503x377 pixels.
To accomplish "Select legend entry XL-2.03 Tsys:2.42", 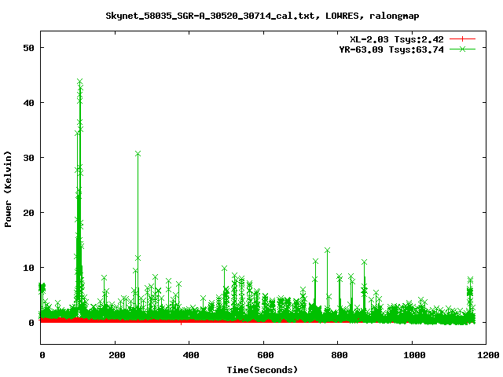I will coord(397,39).
